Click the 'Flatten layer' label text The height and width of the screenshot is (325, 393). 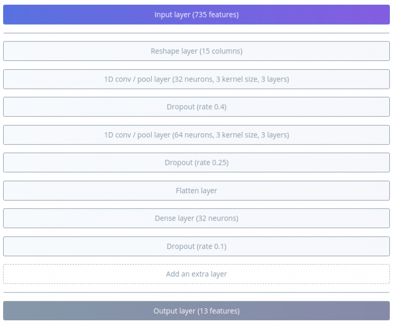click(x=196, y=191)
